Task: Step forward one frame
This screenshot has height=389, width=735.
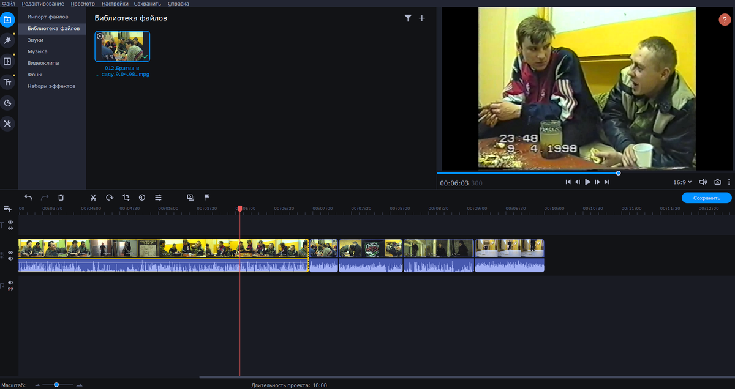Action: point(597,182)
